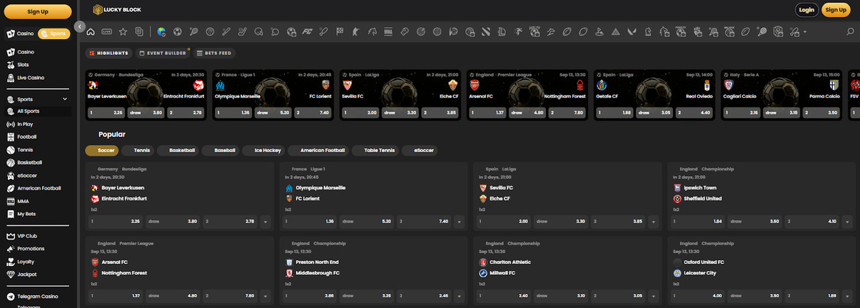Select the baseball bat icon in sports bar

coord(226,31)
